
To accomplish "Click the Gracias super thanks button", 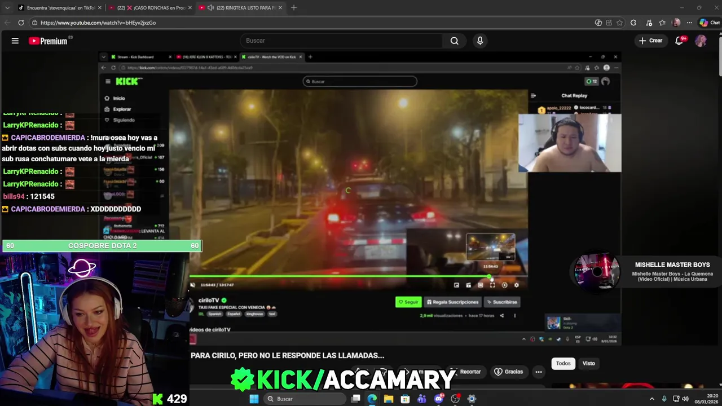I will pyautogui.click(x=509, y=372).
